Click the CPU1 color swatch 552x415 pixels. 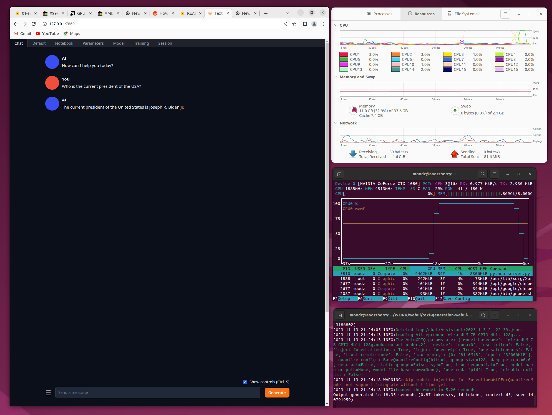pos(344,54)
